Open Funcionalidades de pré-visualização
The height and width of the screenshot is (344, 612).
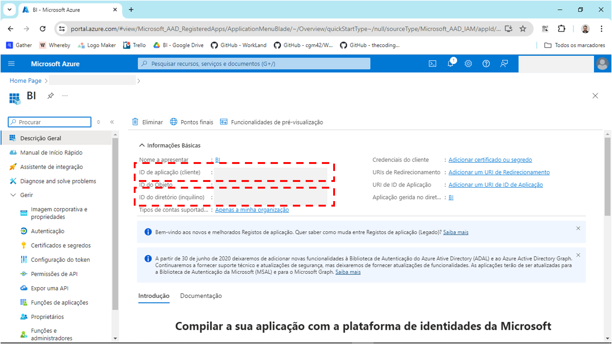[x=271, y=122]
